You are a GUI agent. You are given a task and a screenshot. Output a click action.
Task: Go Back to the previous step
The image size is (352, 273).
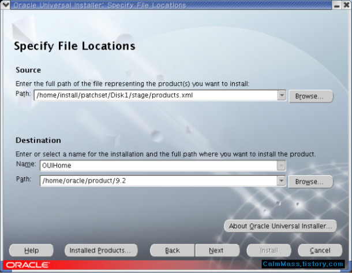[172, 250]
